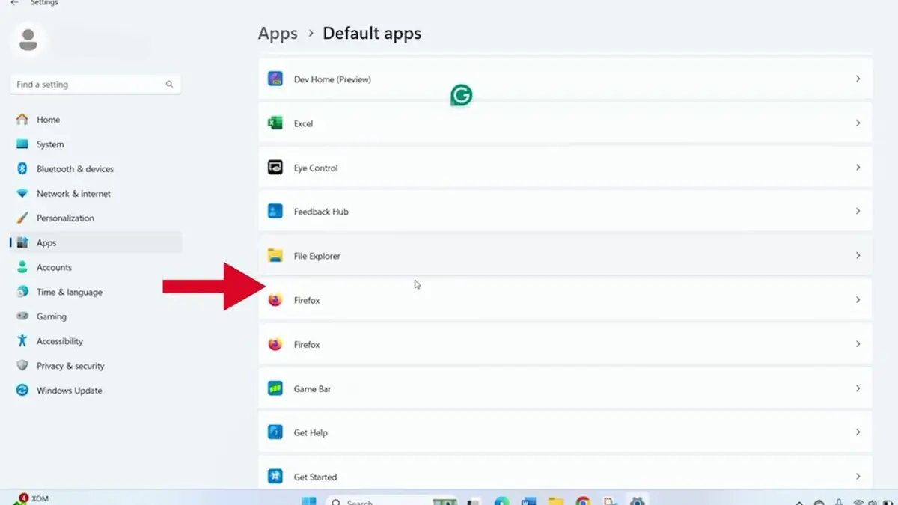Click the Dev Home (Preview) app icon
Viewport: 898px width, 505px height.
[275, 79]
